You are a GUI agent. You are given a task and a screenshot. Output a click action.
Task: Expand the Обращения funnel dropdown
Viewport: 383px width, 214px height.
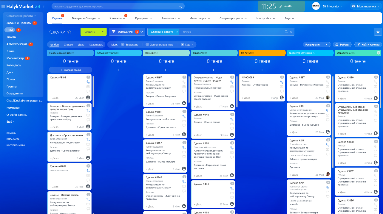point(142,32)
